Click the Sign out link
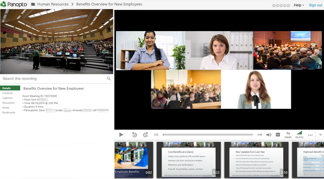The image size is (324, 179). pyautogui.click(x=315, y=5)
